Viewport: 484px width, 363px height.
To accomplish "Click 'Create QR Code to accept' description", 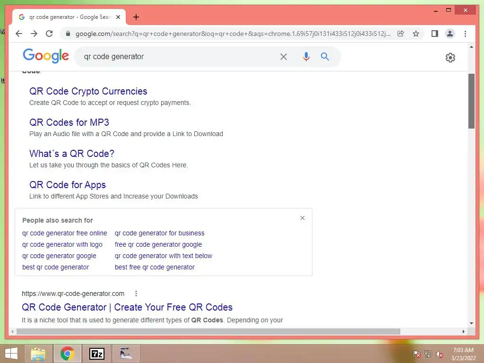I will (110, 103).
